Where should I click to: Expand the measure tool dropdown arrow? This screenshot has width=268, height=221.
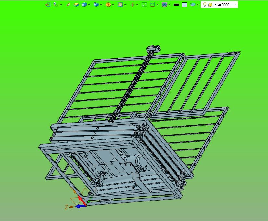[x=158, y=5]
